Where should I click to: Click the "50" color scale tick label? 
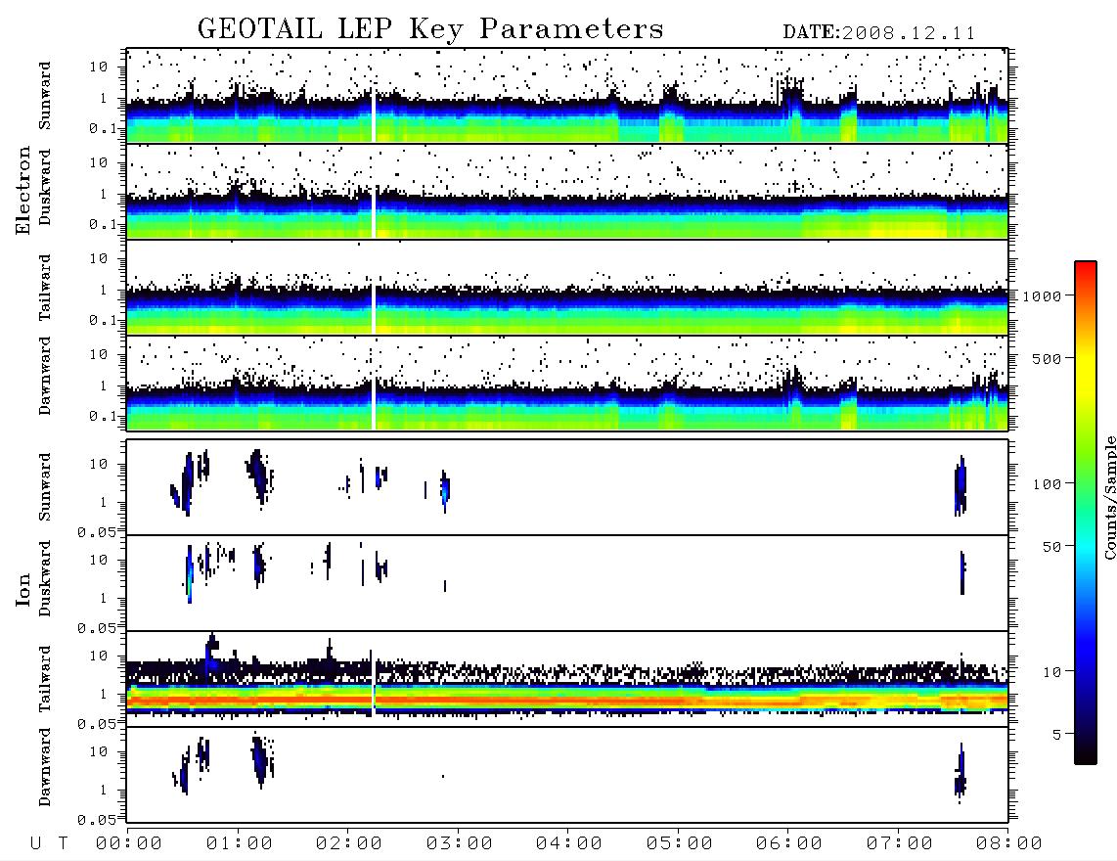point(1051,547)
